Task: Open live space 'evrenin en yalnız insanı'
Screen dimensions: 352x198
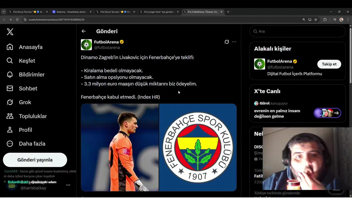Action: pos(277,114)
